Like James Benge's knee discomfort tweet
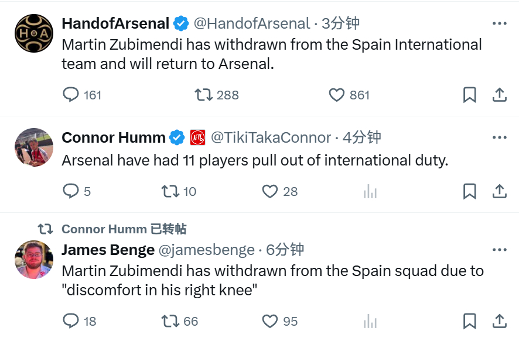Viewport: 519px width, 338px height. point(269,321)
